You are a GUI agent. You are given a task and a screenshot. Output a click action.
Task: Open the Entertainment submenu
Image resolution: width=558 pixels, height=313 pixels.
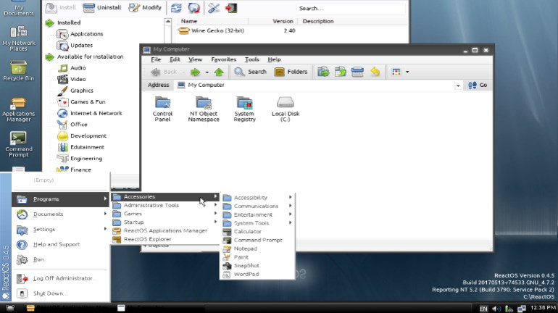click(258, 214)
